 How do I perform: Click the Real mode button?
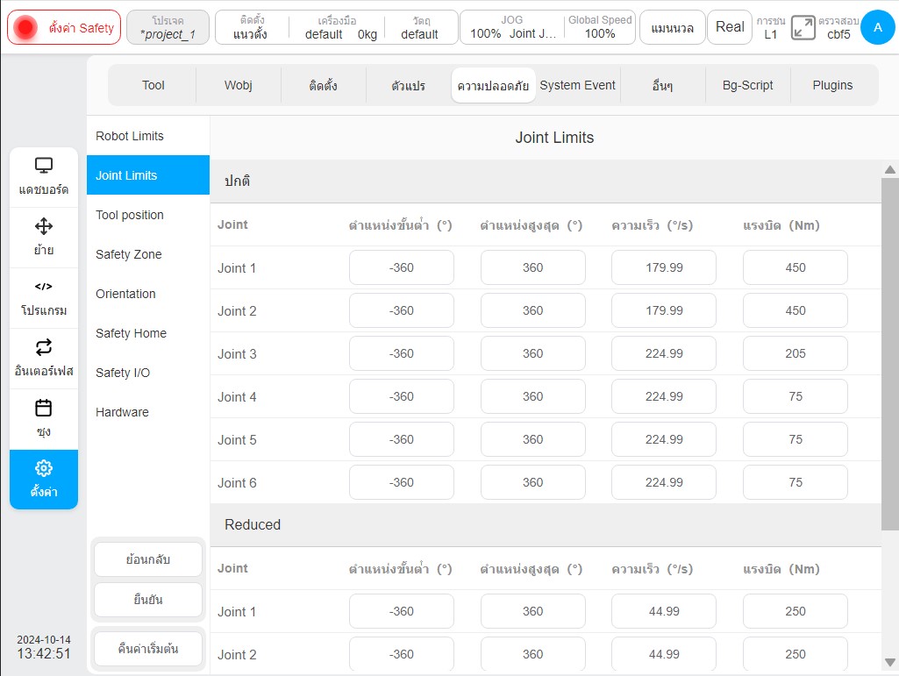click(x=730, y=27)
